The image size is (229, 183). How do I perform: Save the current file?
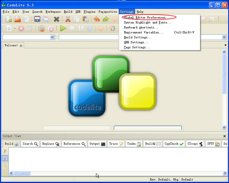tap(37, 19)
